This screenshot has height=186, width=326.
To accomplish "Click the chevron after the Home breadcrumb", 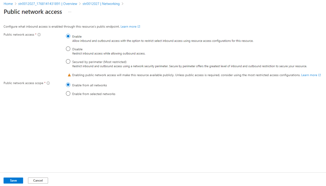I will click(x=15, y=4).
